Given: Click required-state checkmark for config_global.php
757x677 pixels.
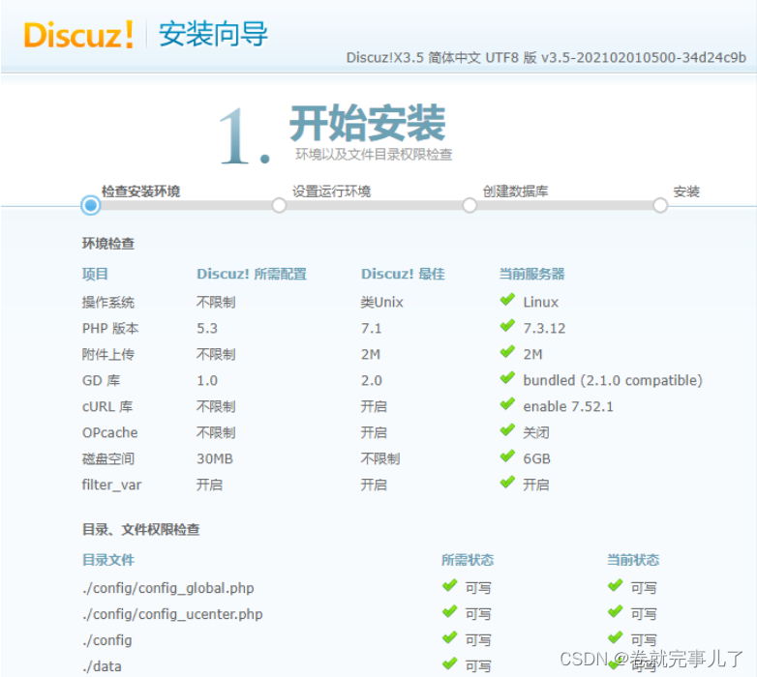Looking at the screenshot, I should [x=449, y=586].
